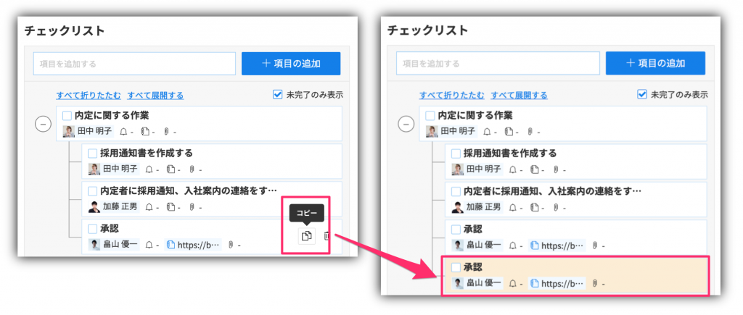Left panel: collapse 内定に関する作業 with minus circle
The image size is (743, 315).
(43, 124)
